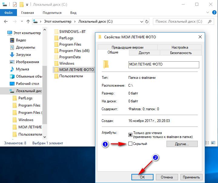This screenshot has height=183, width=218.
Task: Click the folder name field МОИ ЛЕТНИЕ ФОТО
Action: tap(163, 65)
